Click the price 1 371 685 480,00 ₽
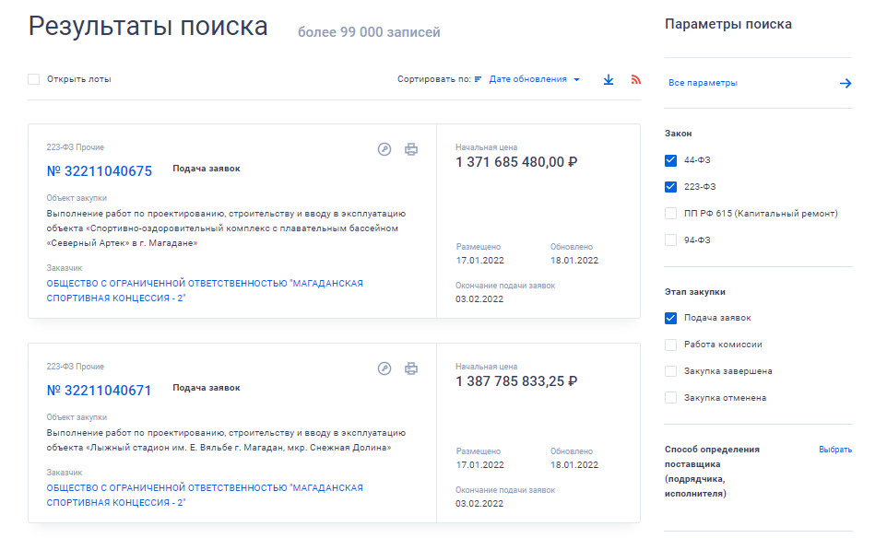Image resolution: width=887 pixels, height=538 pixels. (x=516, y=162)
